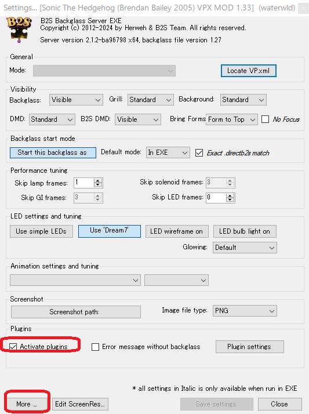Expand the Grill dropdown
The image size is (309, 414).
(x=150, y=100)
